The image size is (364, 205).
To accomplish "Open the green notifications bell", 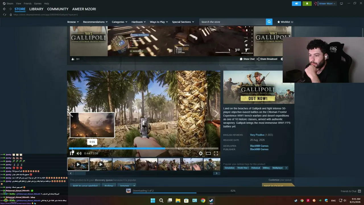I will click(x=307, y=3).
